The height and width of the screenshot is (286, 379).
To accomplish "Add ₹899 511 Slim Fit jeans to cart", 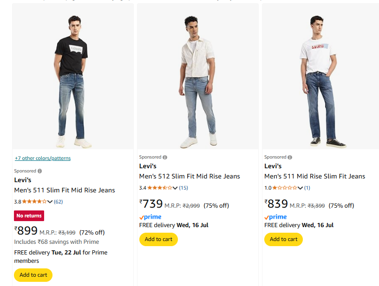I will [33, 275].
